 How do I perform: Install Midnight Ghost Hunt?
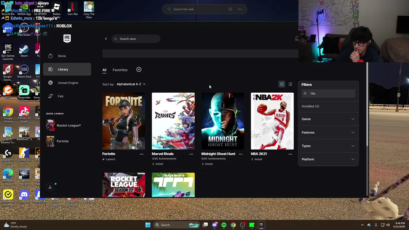point(207,164)
